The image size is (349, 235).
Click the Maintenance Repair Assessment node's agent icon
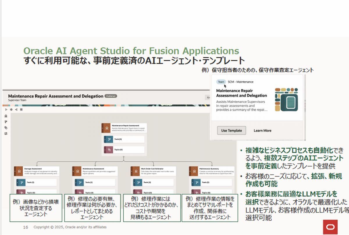(107, 128)
